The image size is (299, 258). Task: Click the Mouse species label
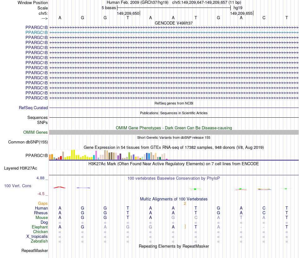42,218
